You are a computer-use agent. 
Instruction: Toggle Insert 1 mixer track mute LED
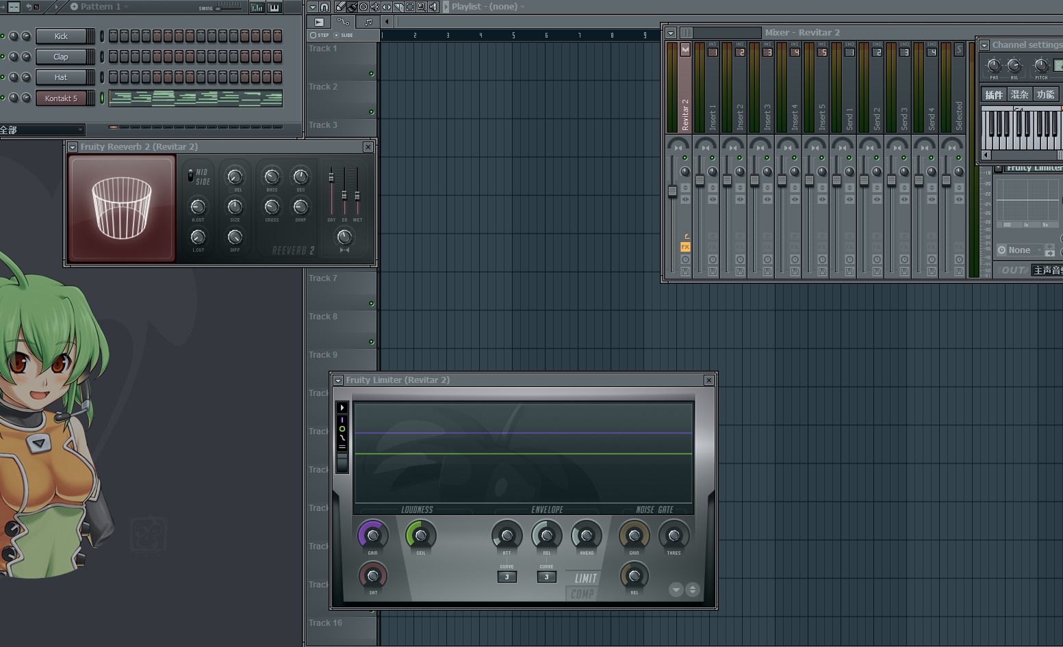point(712,158)
